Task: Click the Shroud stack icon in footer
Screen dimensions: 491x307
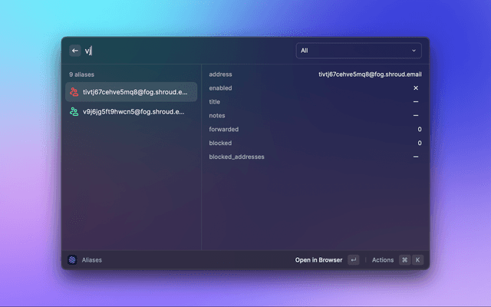Action: coord(72,260)
